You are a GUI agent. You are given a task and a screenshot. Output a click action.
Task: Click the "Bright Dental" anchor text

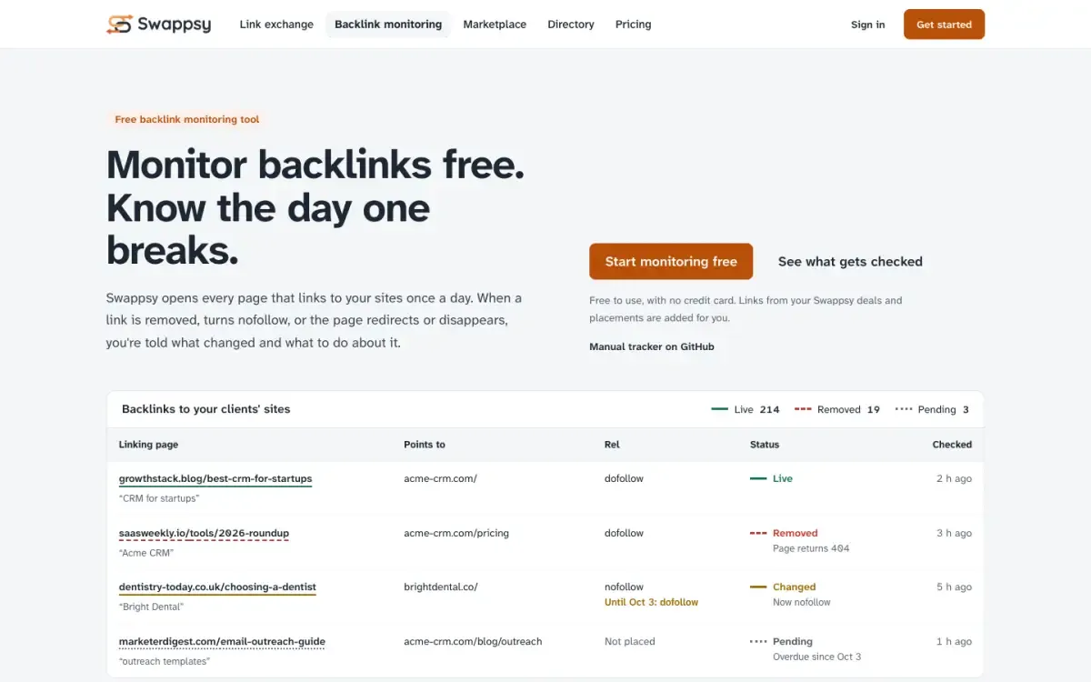pos(151,607)
